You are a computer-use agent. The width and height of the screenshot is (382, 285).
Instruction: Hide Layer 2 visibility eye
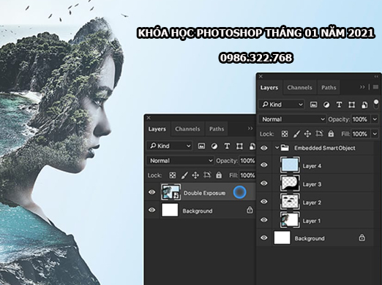point(263,202)
